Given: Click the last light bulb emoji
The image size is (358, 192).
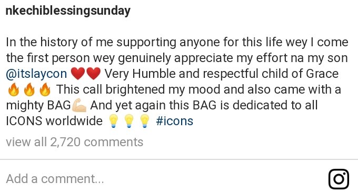Looking at the screenshot, I should pos(144,121).
